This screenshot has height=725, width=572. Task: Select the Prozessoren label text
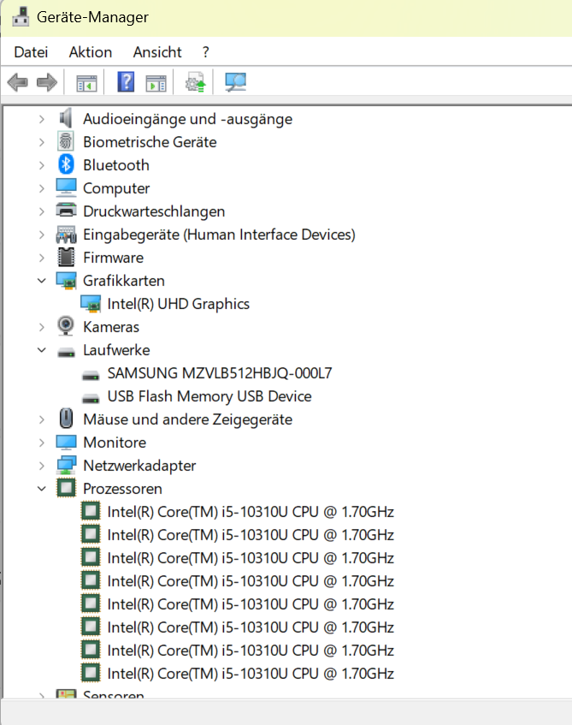(122, 489)
